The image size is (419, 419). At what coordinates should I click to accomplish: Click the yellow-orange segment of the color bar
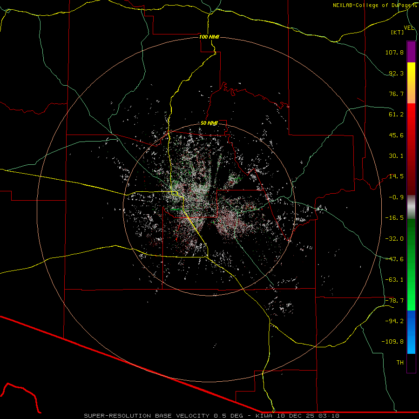[x=411, y=83]
